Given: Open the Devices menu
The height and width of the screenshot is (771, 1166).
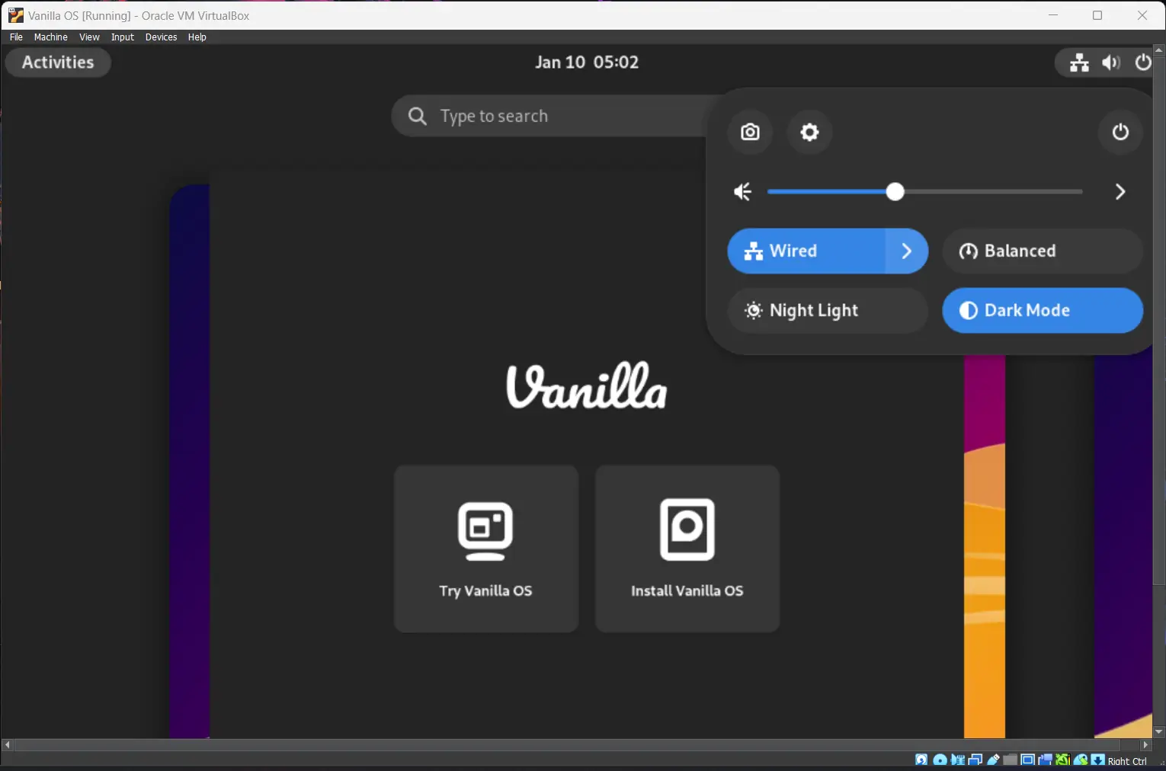Looking at the screenshot, I should [x=161, y=37].
